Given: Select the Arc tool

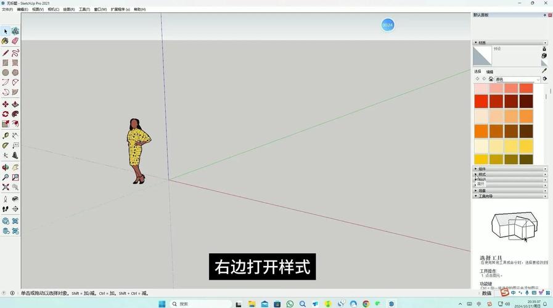Looking at the screenshot, I should (6, 83).
